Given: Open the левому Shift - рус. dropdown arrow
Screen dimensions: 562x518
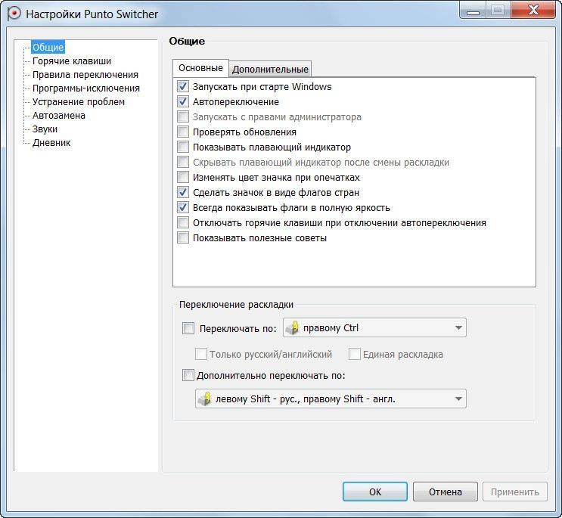Looking at the screenshot, I should pyautogui.click(x=458, y=399).
